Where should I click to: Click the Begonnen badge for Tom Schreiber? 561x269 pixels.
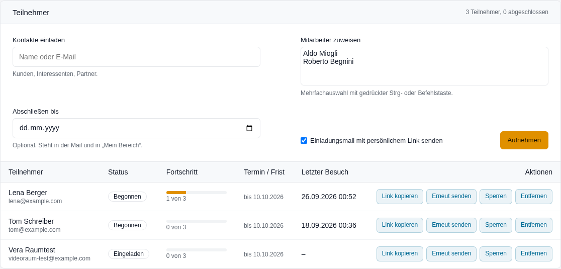(127, 225)
